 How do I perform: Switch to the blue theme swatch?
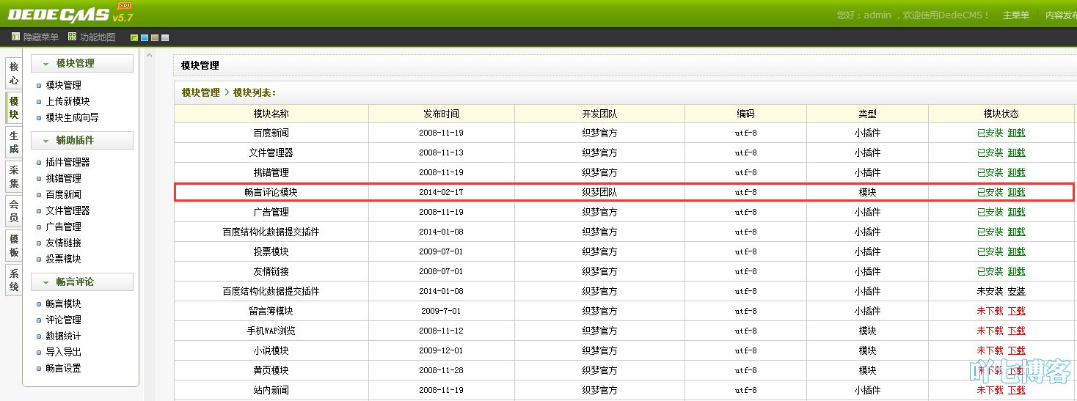[x=145, y=37]
